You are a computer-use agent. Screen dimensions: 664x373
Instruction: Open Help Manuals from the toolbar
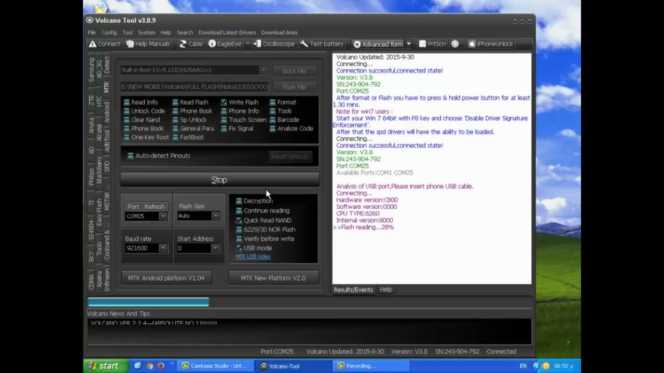click(148, 44)
